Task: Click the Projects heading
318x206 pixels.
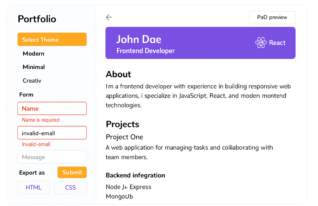Action: pos(122,124)
